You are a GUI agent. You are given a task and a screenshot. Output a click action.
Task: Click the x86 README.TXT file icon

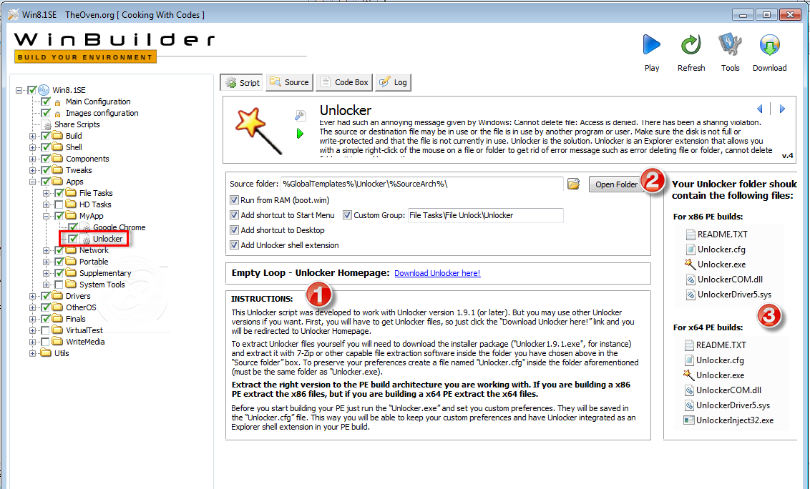click(691, 234)
